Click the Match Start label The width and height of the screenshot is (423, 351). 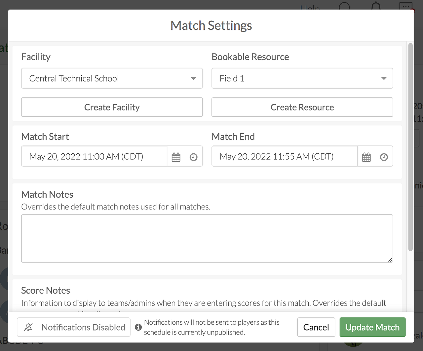pyautogui.click(x=45, y=137)
